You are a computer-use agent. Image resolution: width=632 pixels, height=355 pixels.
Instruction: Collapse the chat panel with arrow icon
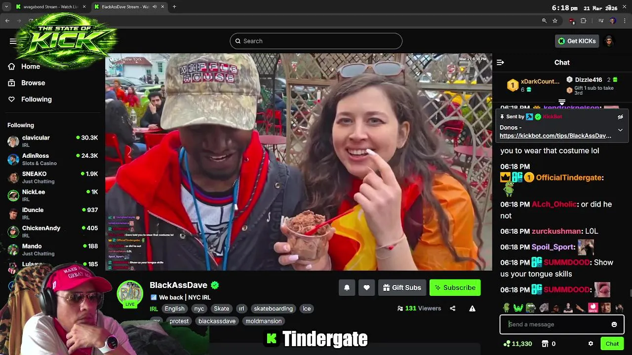pyautogui.click(x=500, y=63)
